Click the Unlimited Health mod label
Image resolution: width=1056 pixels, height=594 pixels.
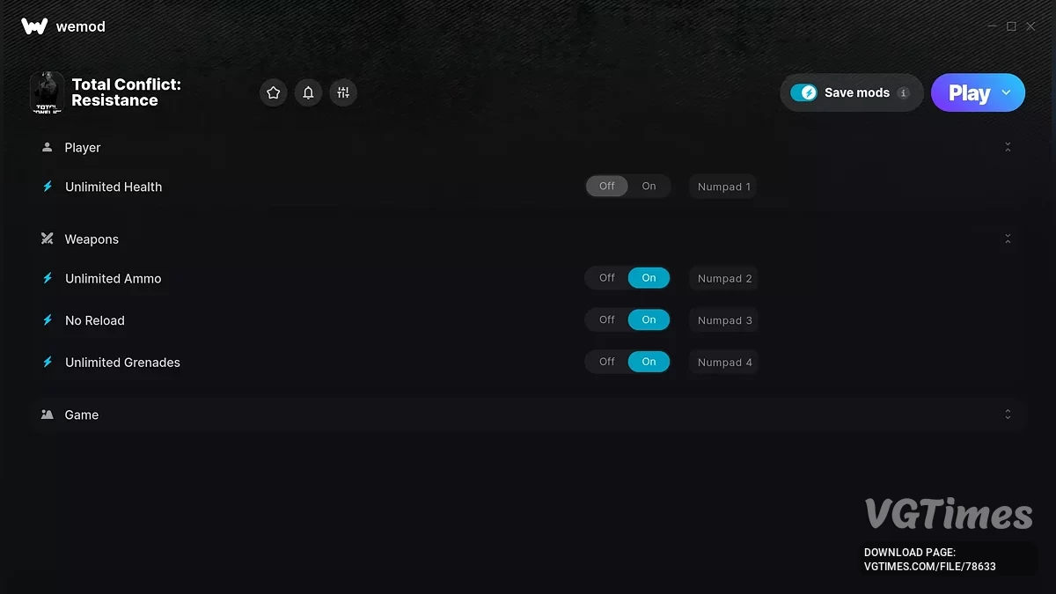click(114, 187)
